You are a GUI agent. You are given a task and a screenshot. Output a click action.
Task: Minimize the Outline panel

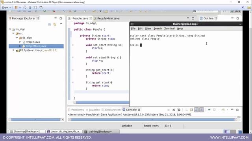232,18
